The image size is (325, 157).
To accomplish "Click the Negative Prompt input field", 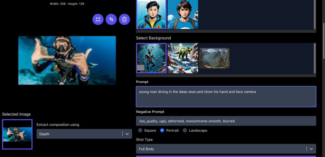I will coord(226,121).
